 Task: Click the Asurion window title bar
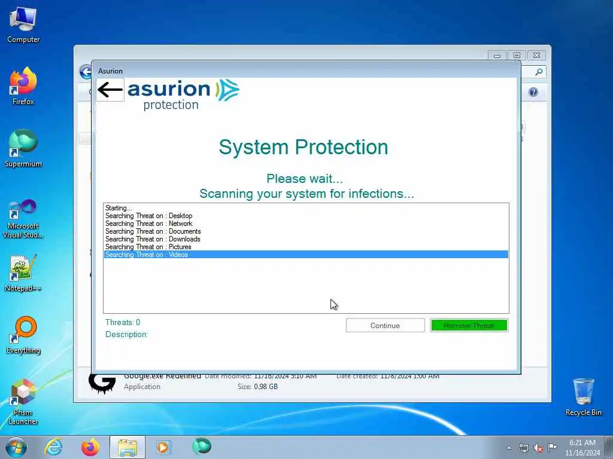[306, 71]
